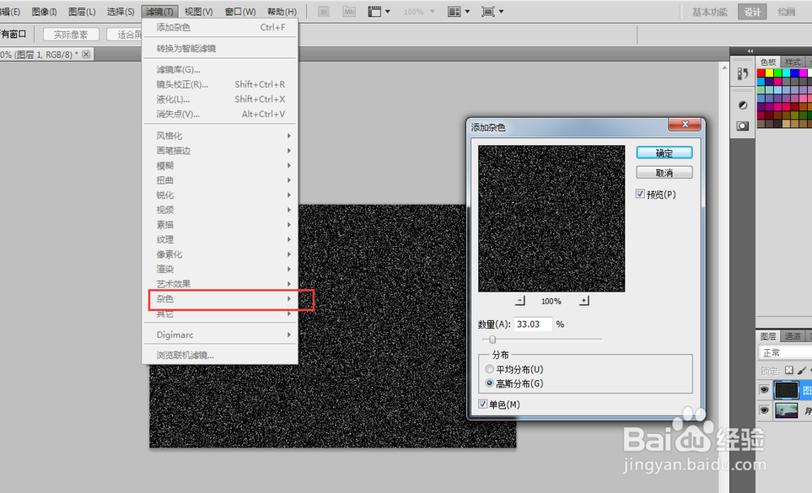Open the view extras dropdown arrow
812x493 pixels.
(387, 11)
